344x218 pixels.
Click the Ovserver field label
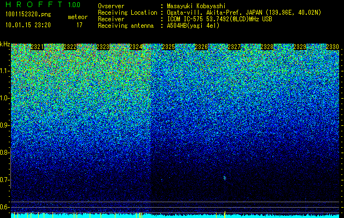(x=111, y=6)
